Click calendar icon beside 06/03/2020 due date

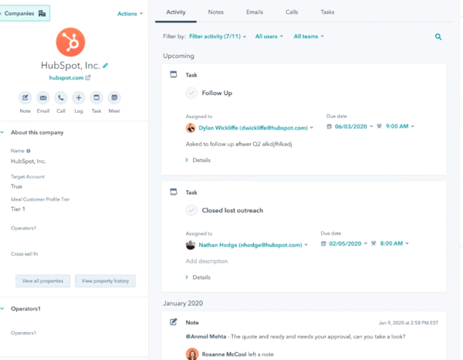coord(329,127)
